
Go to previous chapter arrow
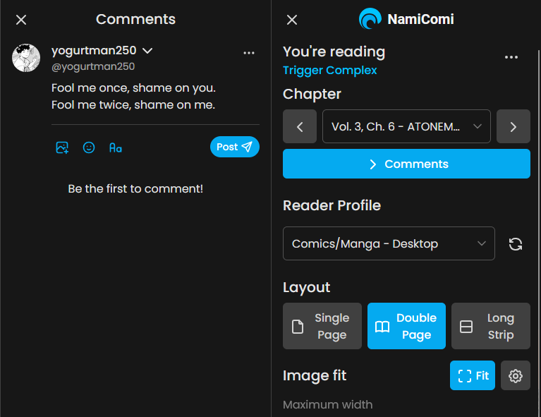(300, 127)
